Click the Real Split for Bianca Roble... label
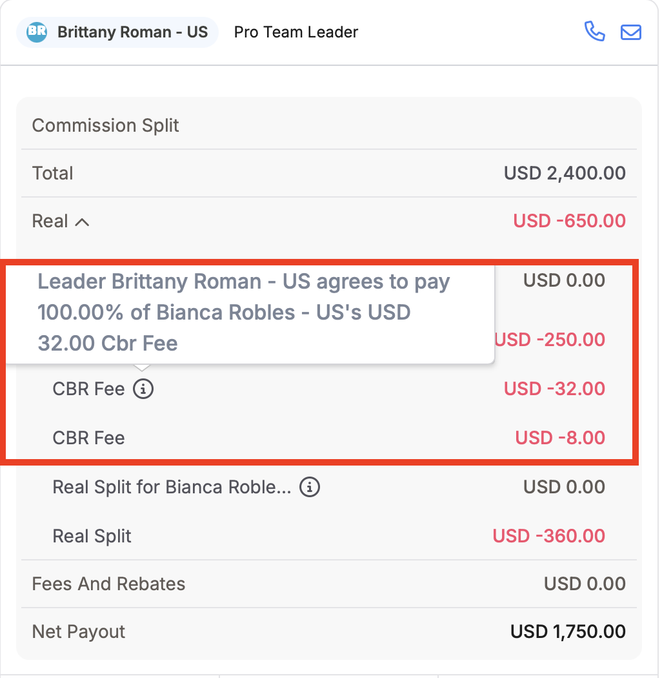662x678 pixels. [172, 487]
